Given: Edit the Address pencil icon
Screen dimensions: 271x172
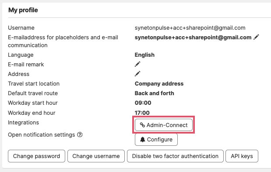Looking at the screenshot, I should [x=137, y=74].
